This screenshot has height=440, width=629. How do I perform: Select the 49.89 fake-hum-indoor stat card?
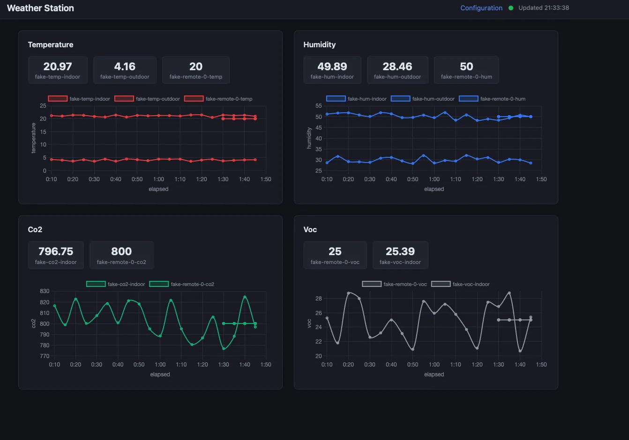tap(332, 70)
